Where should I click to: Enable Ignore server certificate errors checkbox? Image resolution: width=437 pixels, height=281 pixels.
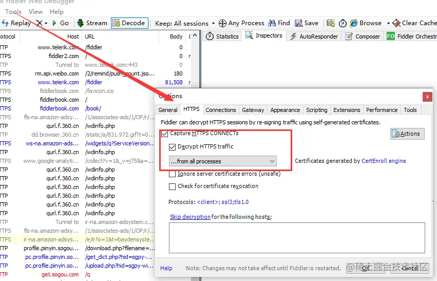coord(172,174)
